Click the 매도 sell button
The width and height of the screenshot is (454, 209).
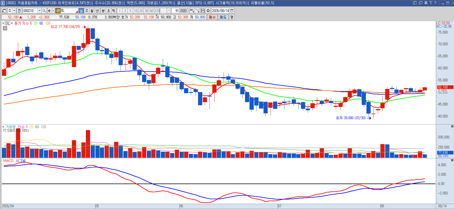point(223,17)
